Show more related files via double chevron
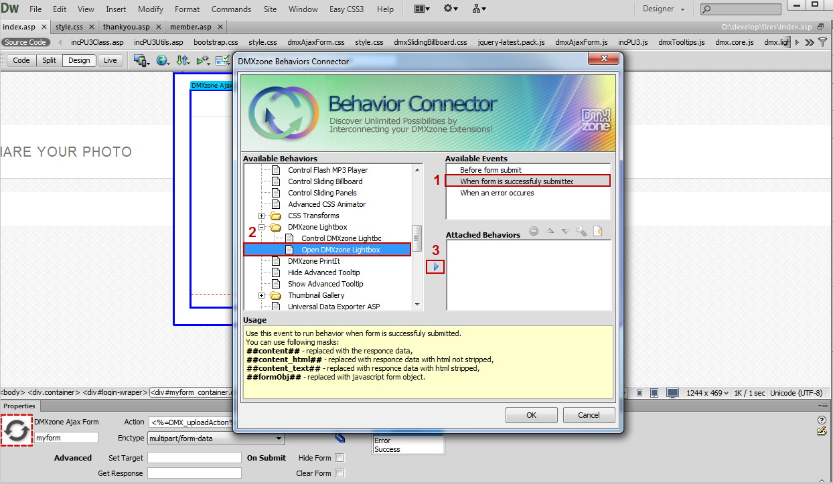833x484 pixels. tap(810, 42)
